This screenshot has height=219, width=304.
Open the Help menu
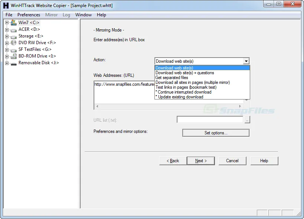click(101, 15)
